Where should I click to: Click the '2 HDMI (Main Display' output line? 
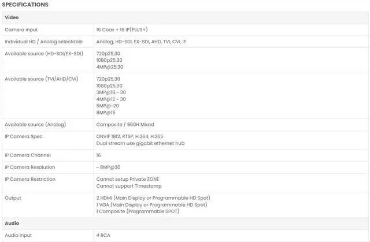click(153, 198)
